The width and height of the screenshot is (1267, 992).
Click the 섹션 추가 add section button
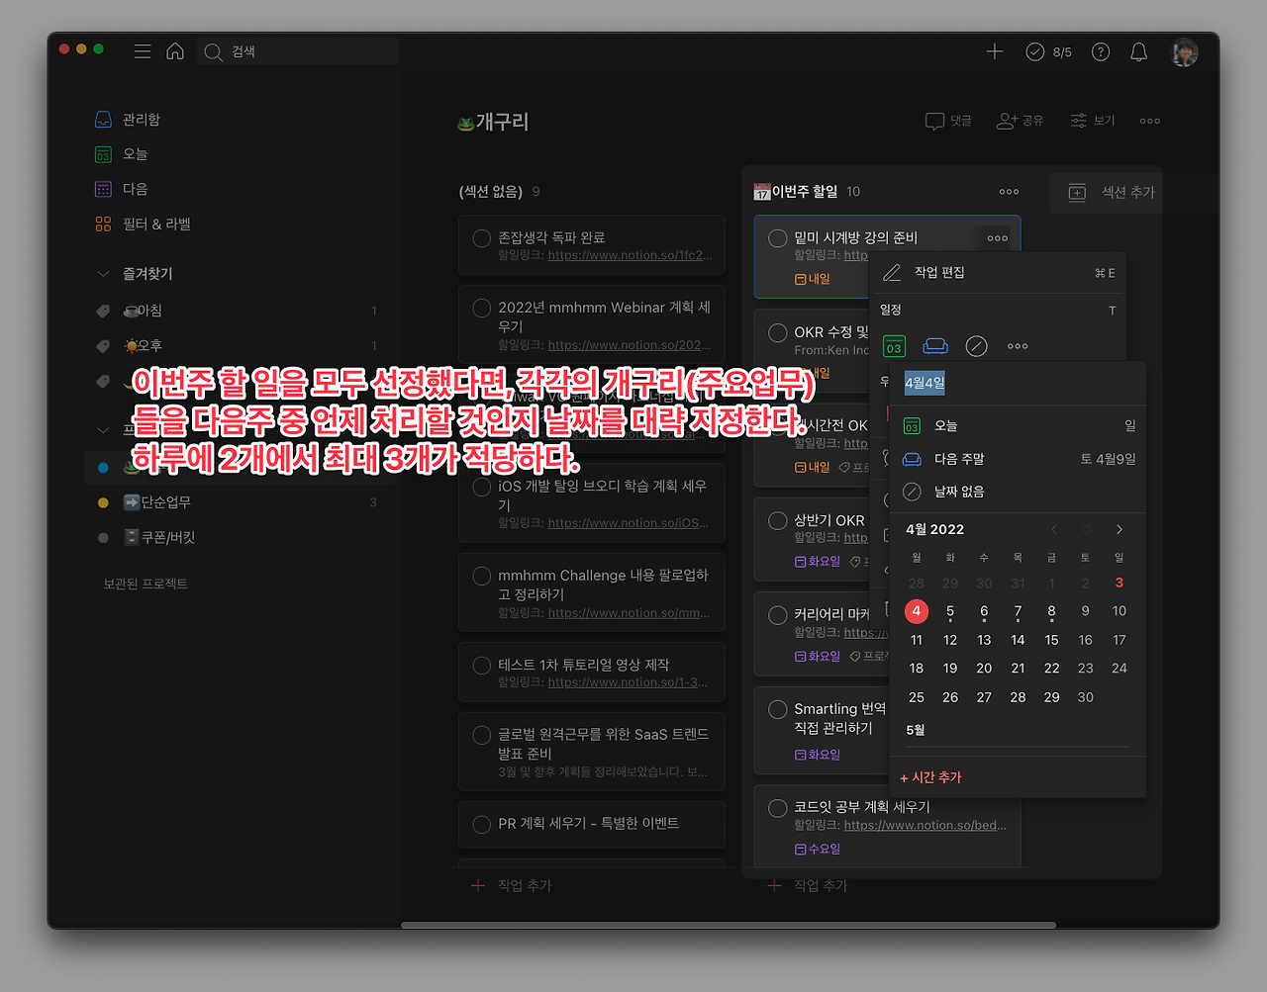pos(1112,192)
